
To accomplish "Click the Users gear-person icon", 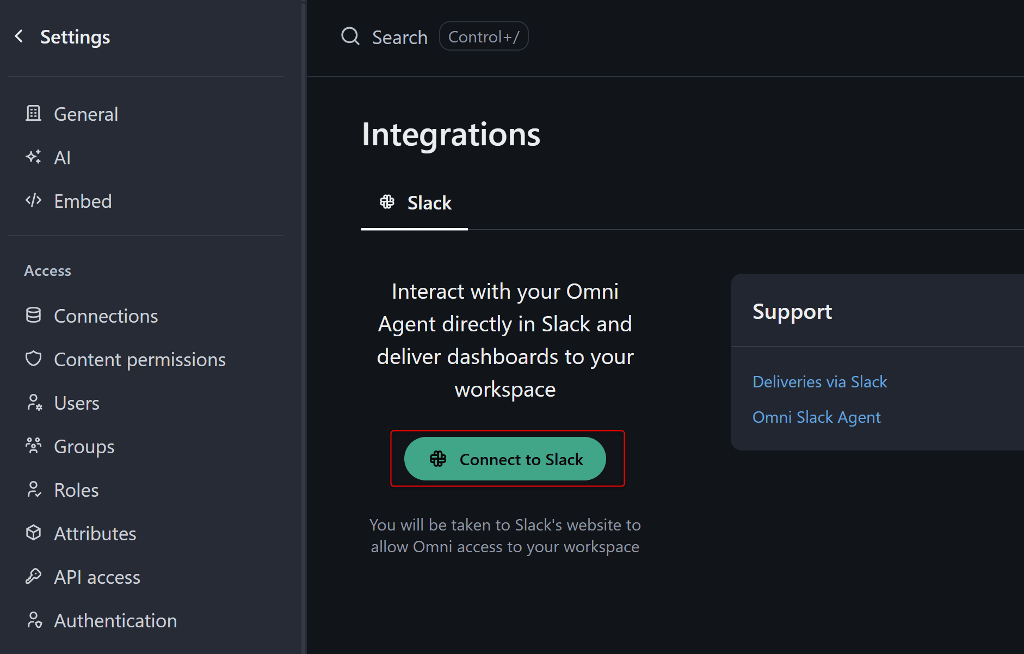I will tap(34, 403).
